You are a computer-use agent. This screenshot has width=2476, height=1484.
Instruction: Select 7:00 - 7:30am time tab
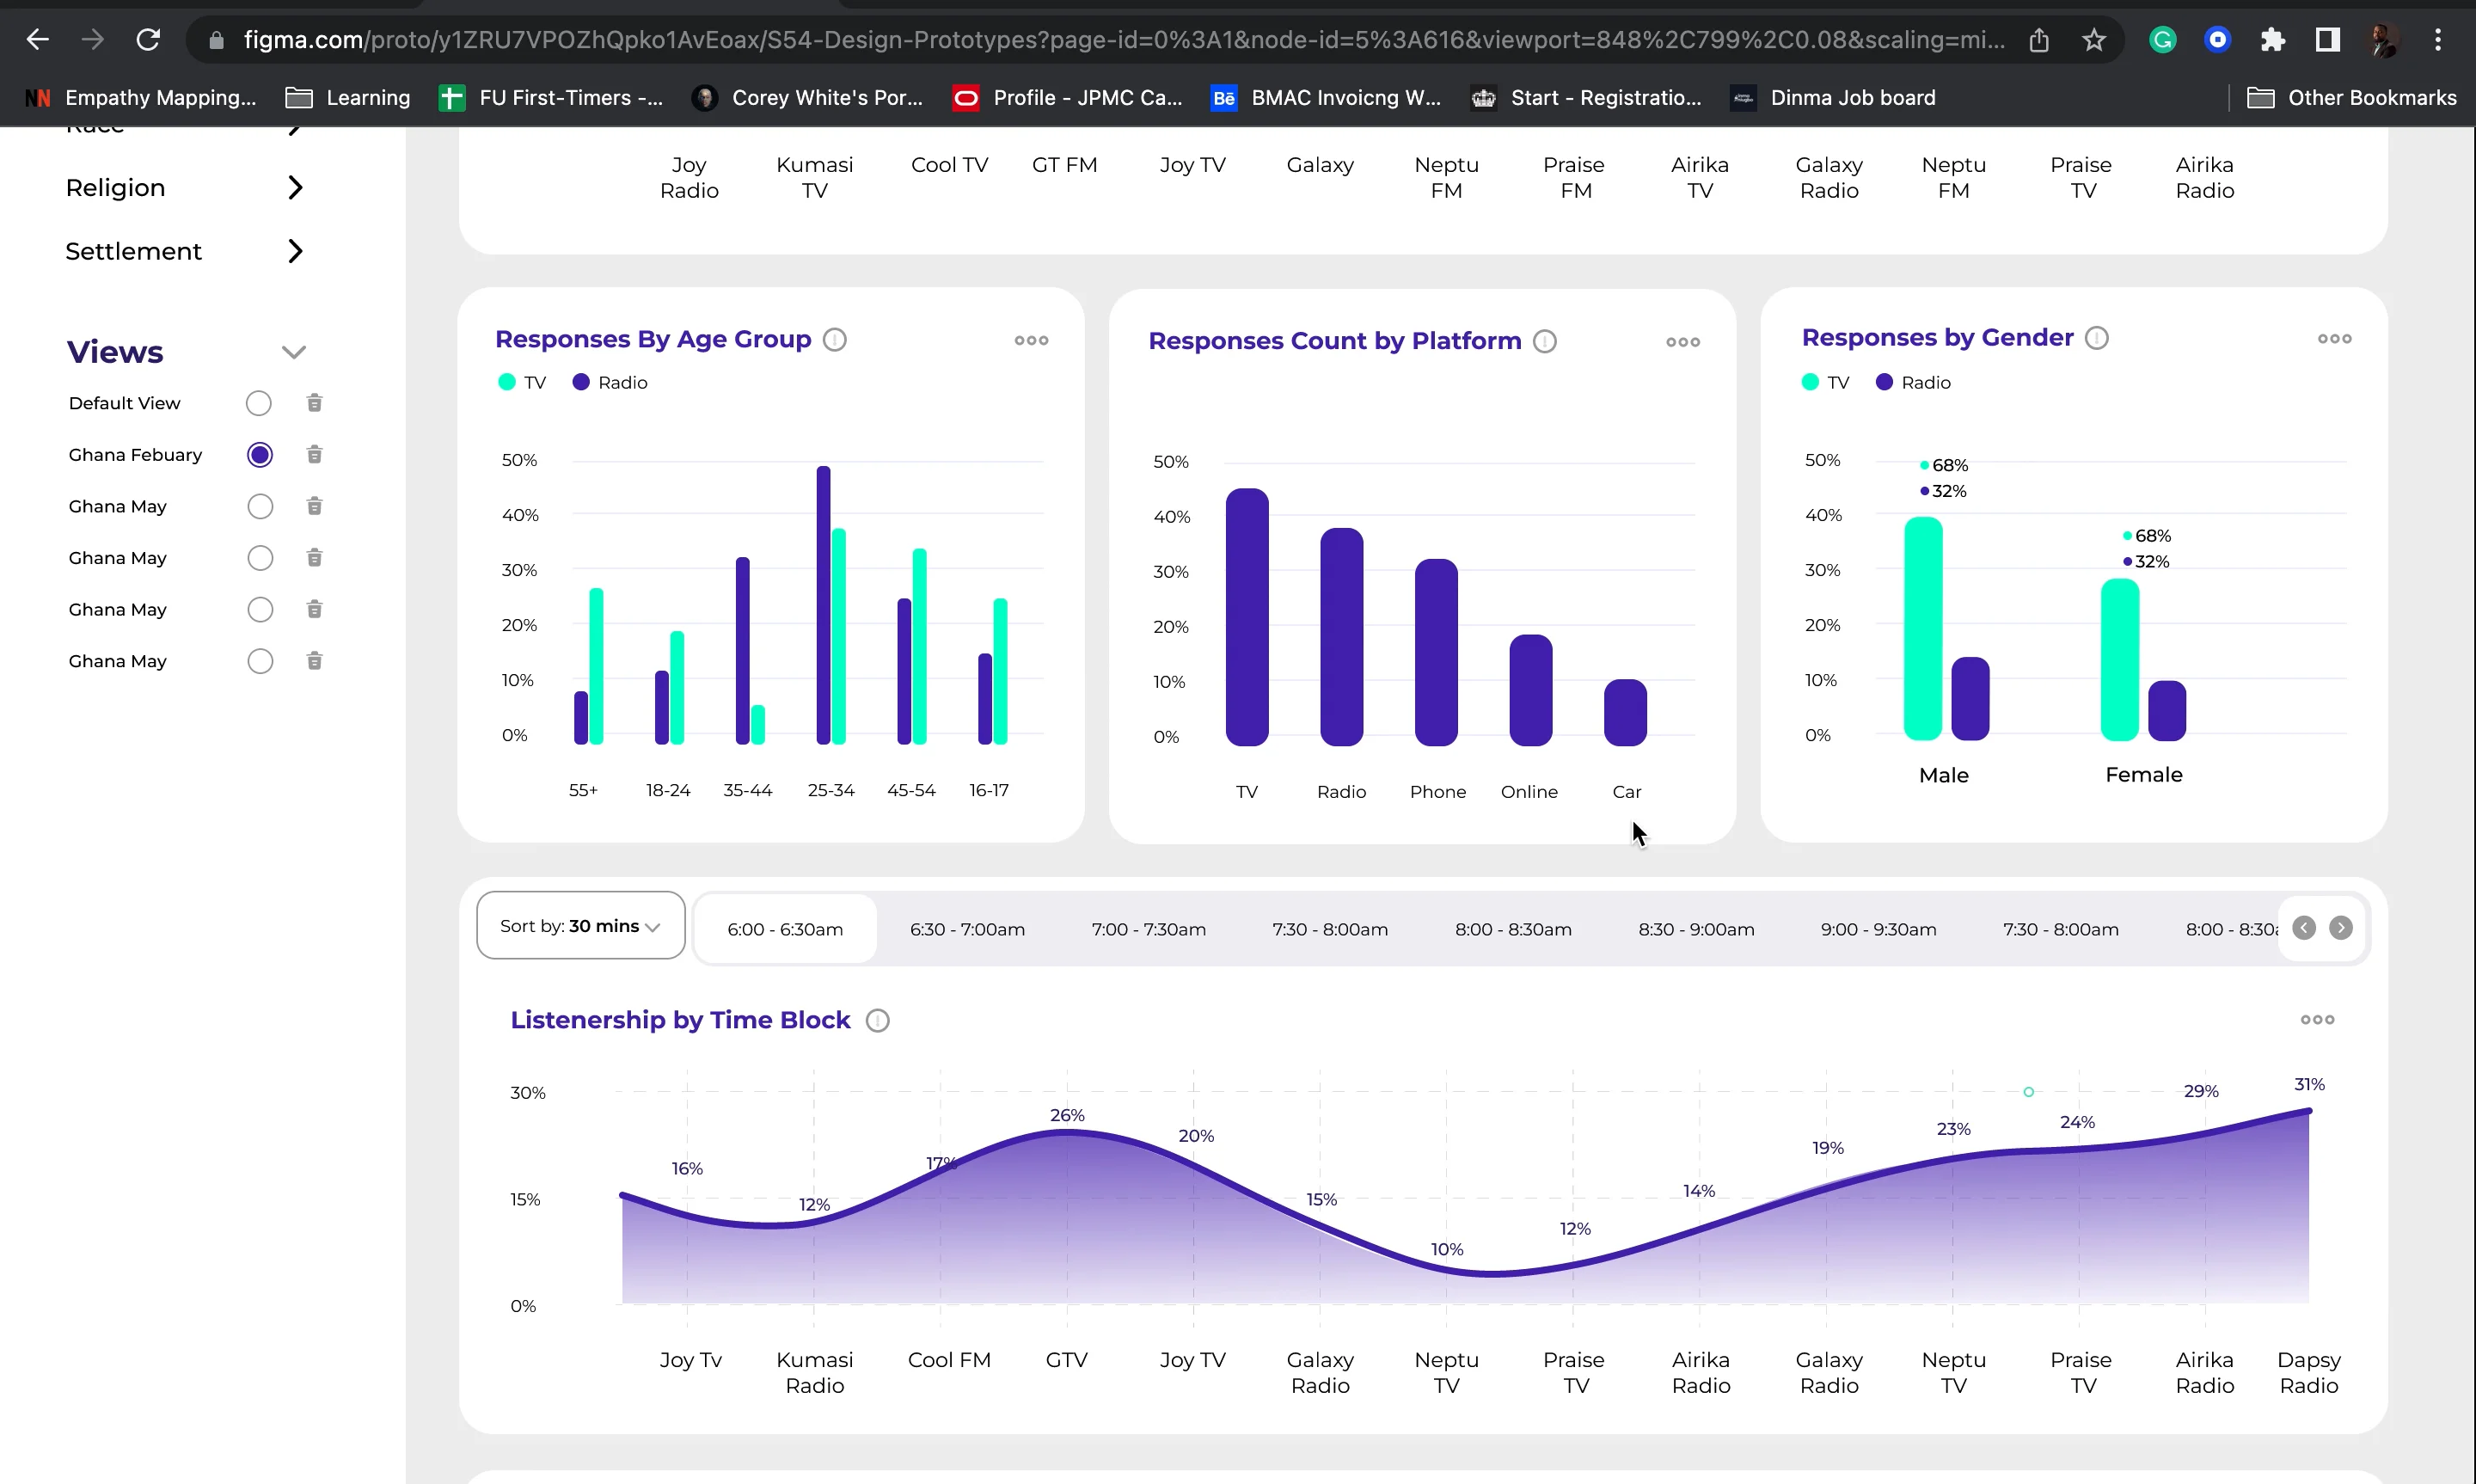point(1149,929)
